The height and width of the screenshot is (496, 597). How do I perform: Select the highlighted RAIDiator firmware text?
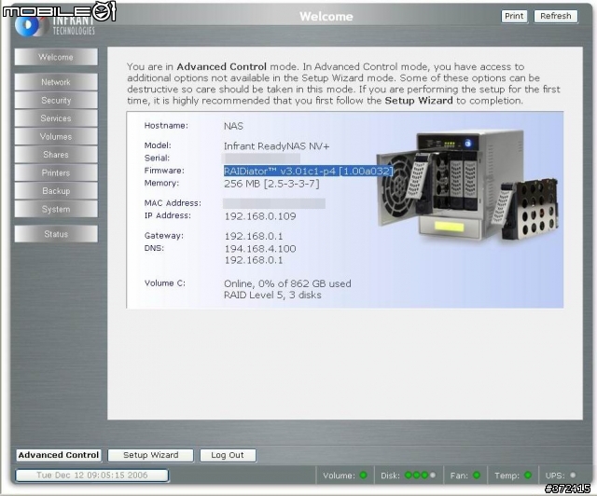point(308,171)
